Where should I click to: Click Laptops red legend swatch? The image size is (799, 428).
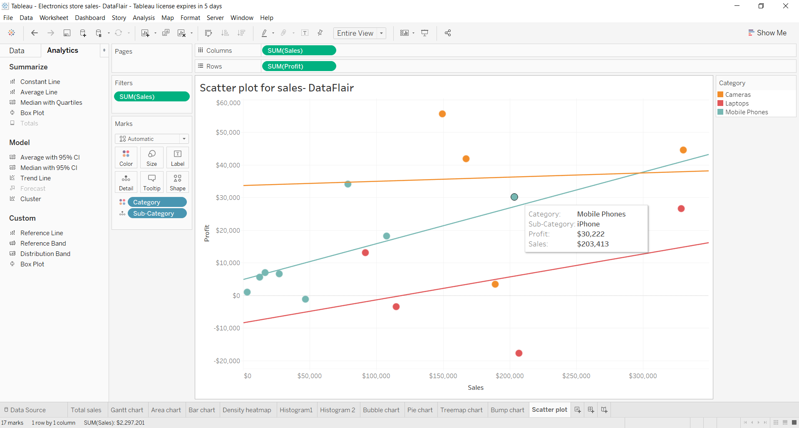point(720,103)
